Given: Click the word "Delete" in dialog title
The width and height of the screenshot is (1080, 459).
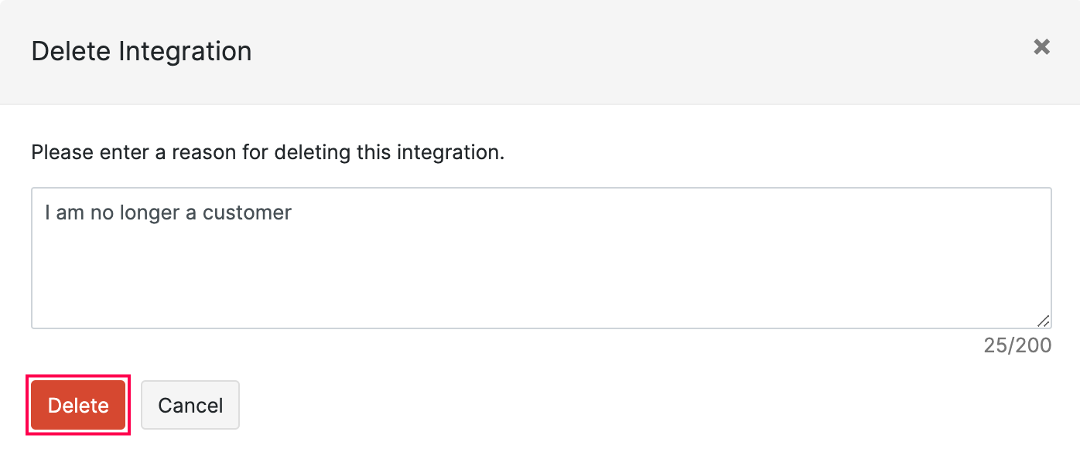Looking at the screenshot, I should click(71, 52).
